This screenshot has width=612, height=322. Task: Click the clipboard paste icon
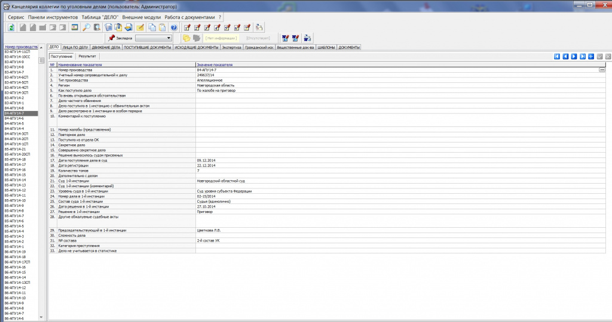(163, 27)
